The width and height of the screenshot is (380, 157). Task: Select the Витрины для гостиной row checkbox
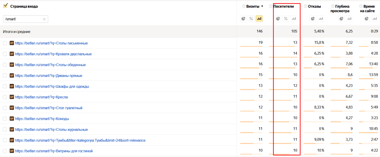[5, 151]
